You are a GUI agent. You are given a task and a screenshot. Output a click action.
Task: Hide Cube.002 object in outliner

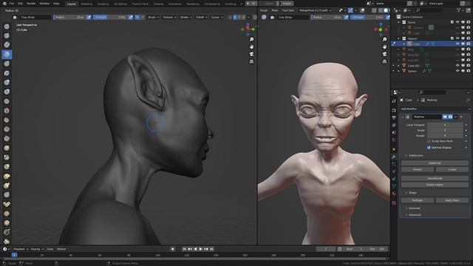coord(457,66)
